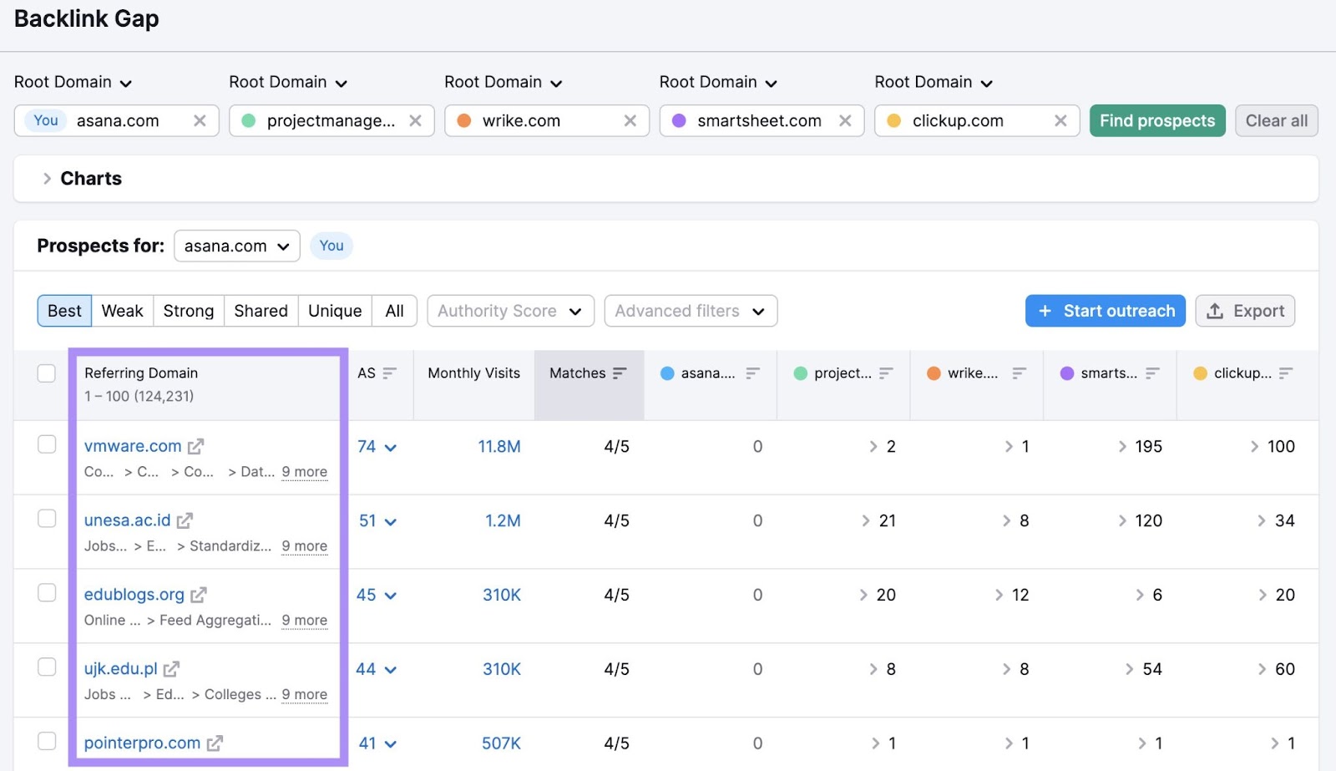
Task: Sort the asana.com column
Action: pyautogui.click(x=753, y=373)
